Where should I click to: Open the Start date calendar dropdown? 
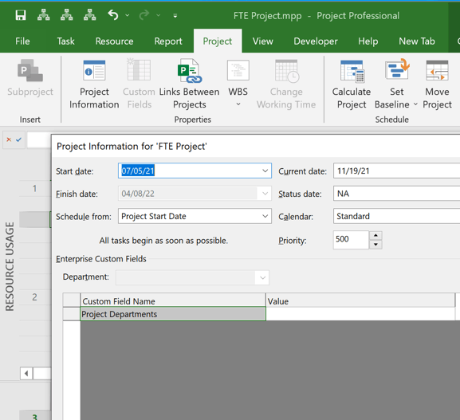[265, 171]
